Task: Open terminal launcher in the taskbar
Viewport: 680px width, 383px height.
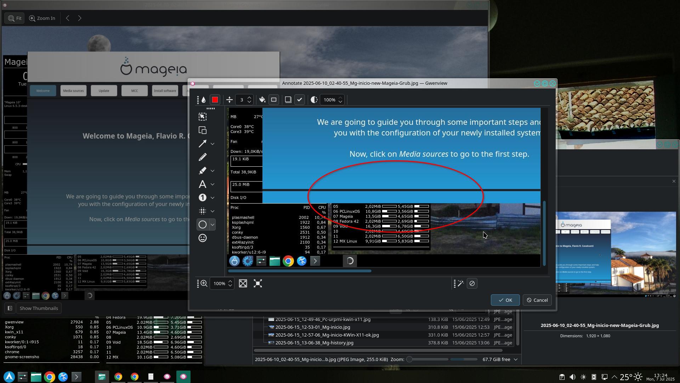Action: pos(76,377)
